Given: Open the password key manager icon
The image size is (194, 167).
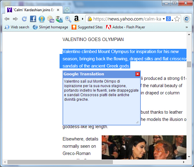Looking at the screenshot, I should [x=42, y=19].
